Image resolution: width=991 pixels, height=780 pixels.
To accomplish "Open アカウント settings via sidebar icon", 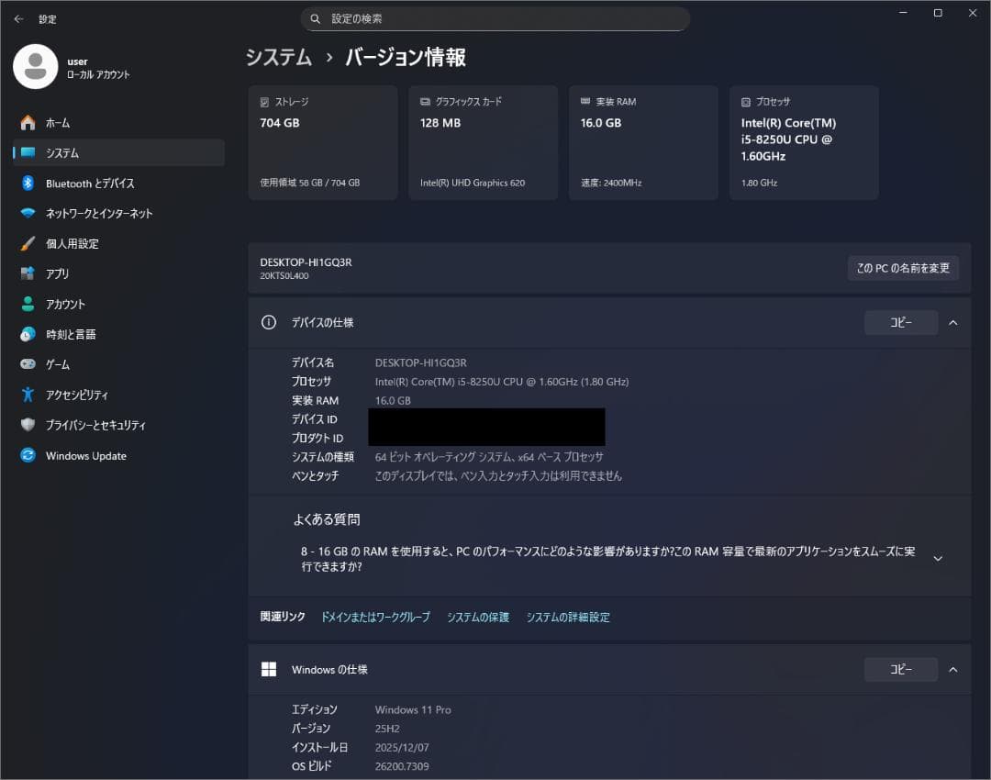I will tap(73, 304).
